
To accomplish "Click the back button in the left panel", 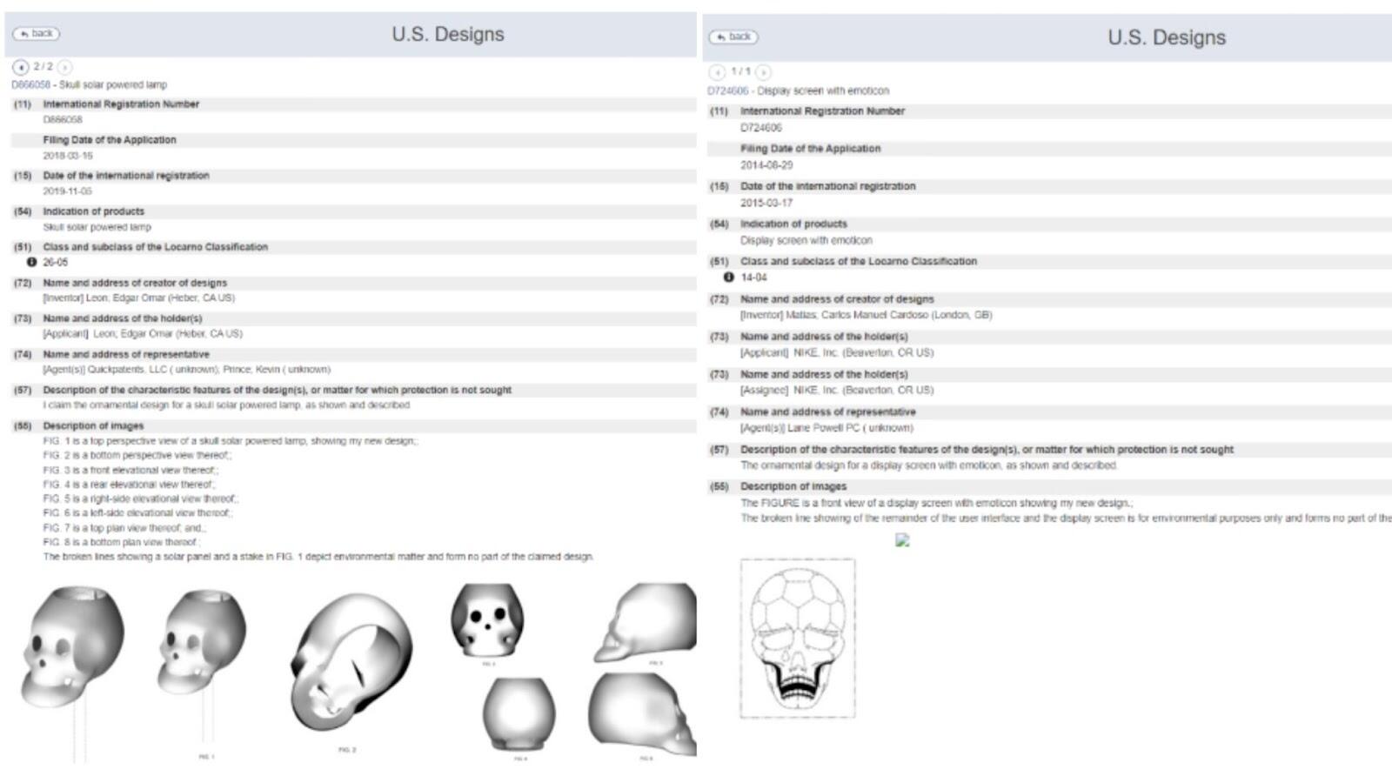I will coord(36,34).
